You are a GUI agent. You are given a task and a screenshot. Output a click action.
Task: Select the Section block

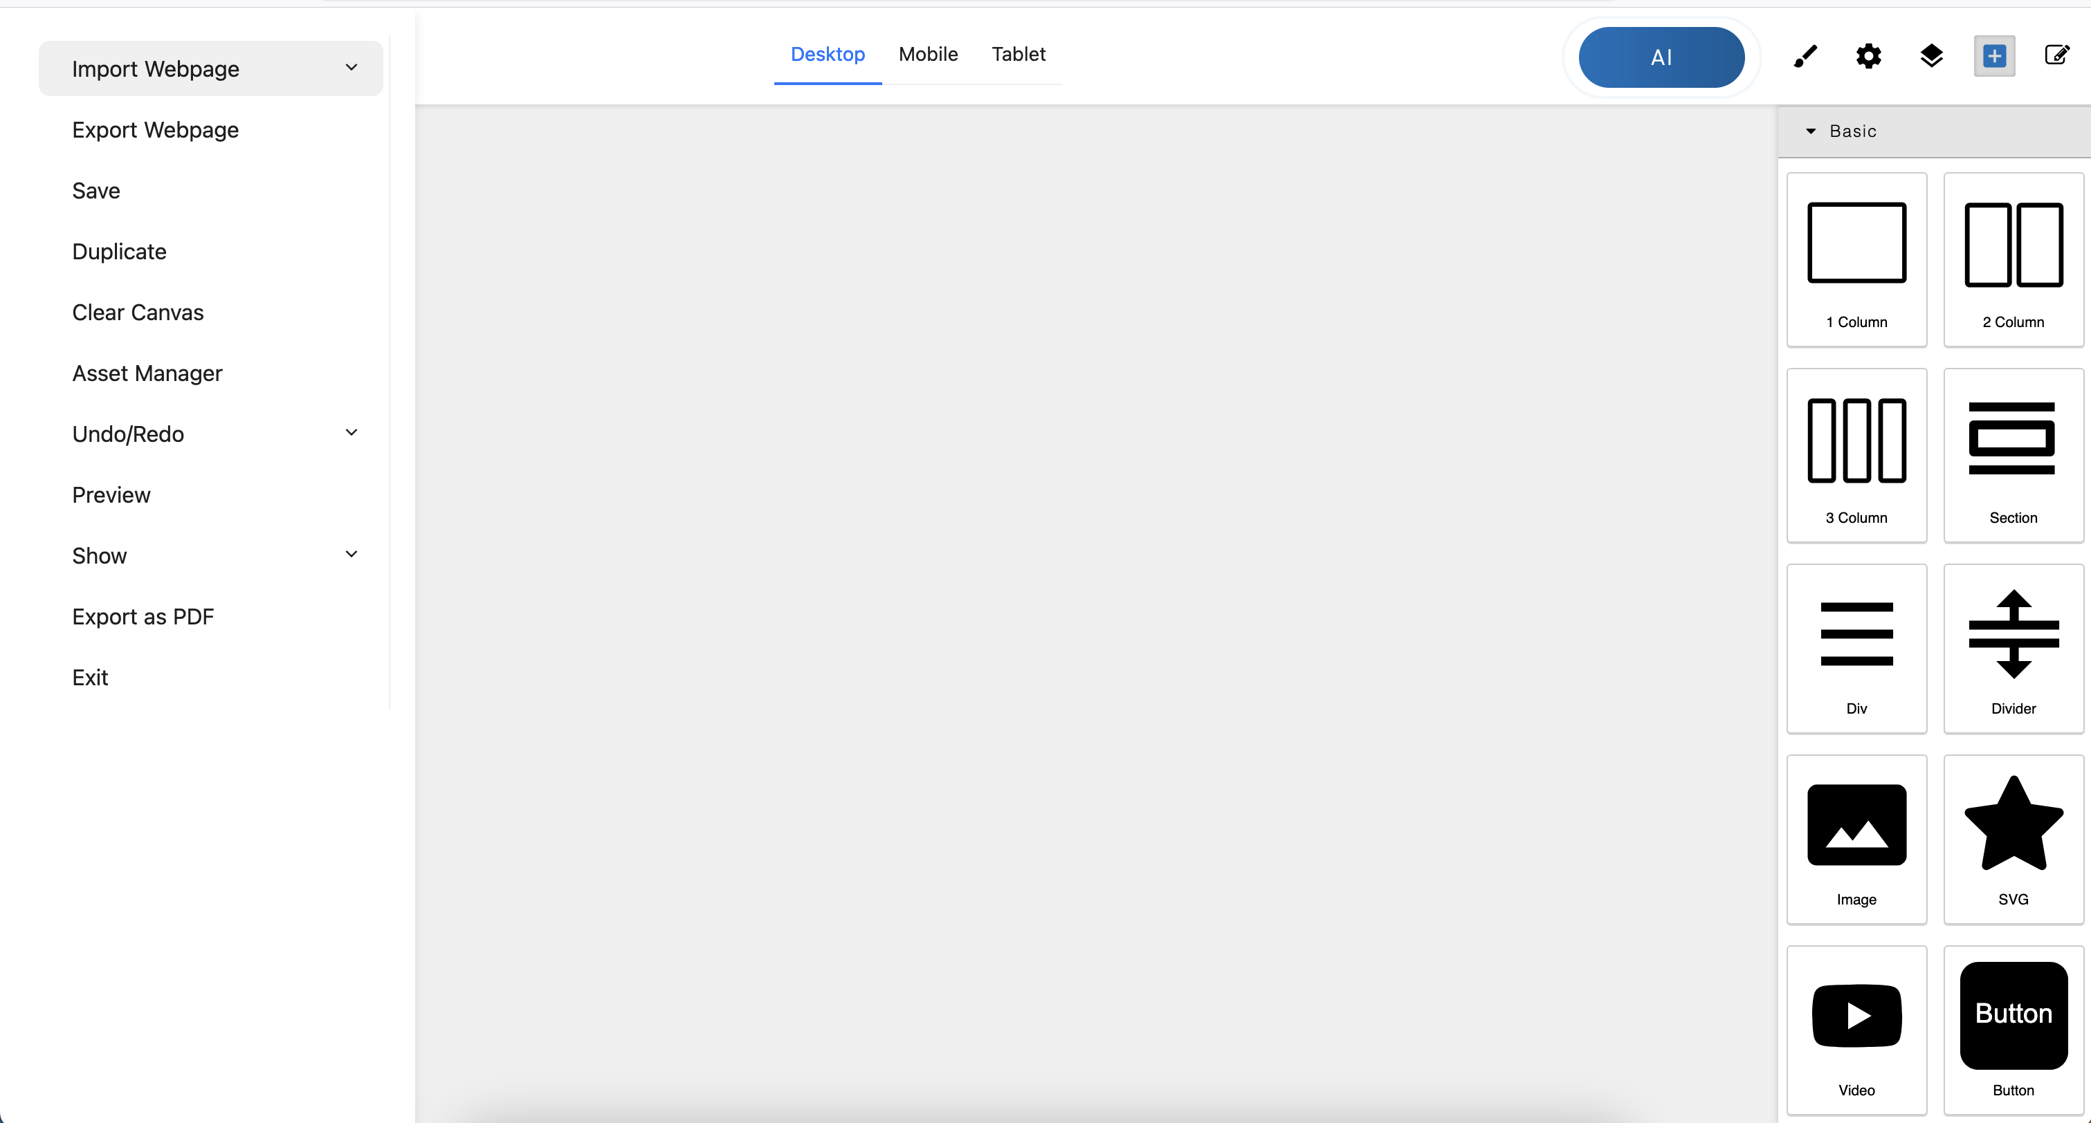click(2012, 455)
